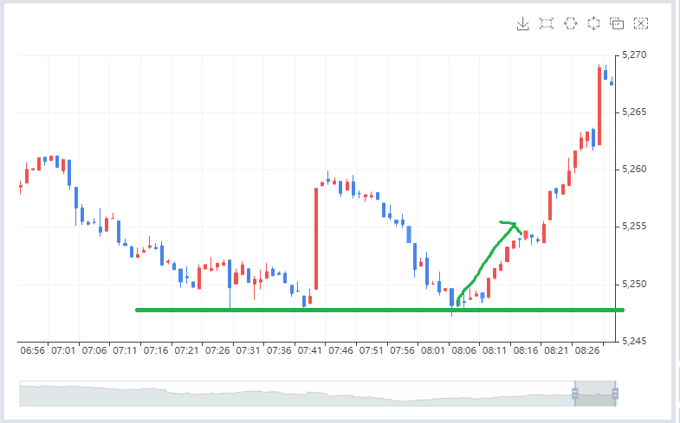Click the tall red candlestick near 07:42
680x423 pixels.
click(x=316, y=239)
